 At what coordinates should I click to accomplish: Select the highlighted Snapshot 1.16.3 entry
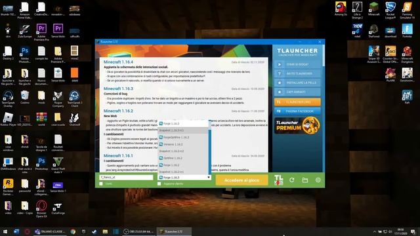tap(183, 130)
